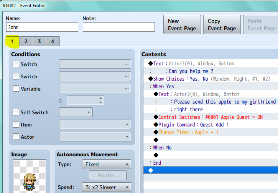278x193 pixels.
Task: Open the Speed dropdown showing x2 Slower
Action: 107,187
